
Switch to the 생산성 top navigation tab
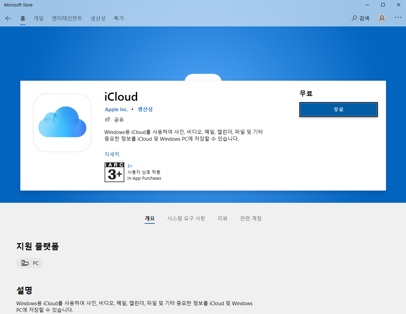(x=98, y=18)
